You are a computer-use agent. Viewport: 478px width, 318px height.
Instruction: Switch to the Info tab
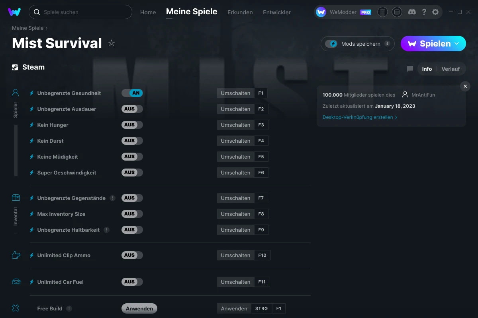click(427, 69)
